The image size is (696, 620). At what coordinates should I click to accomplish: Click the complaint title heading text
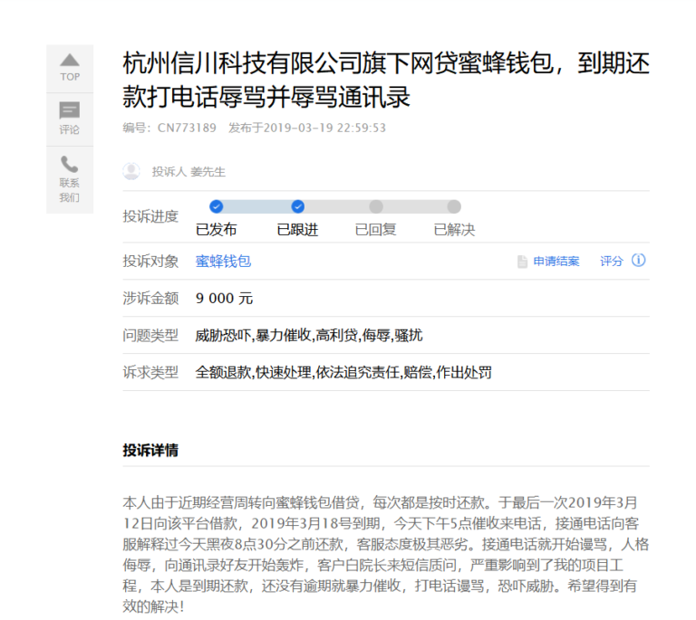[x=386, y=80]
